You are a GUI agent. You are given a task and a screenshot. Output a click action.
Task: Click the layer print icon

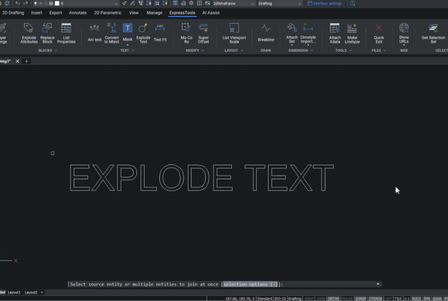[x=51, y=3]
